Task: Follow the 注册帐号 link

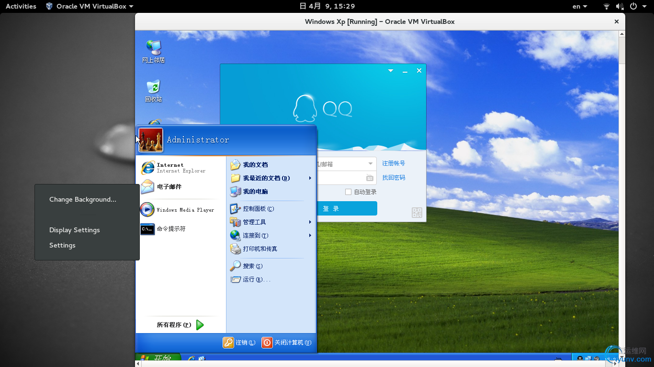Action: (x=394, y=163)
